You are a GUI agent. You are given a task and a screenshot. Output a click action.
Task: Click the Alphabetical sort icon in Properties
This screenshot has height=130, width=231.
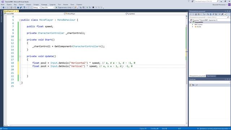coord(193,85)
